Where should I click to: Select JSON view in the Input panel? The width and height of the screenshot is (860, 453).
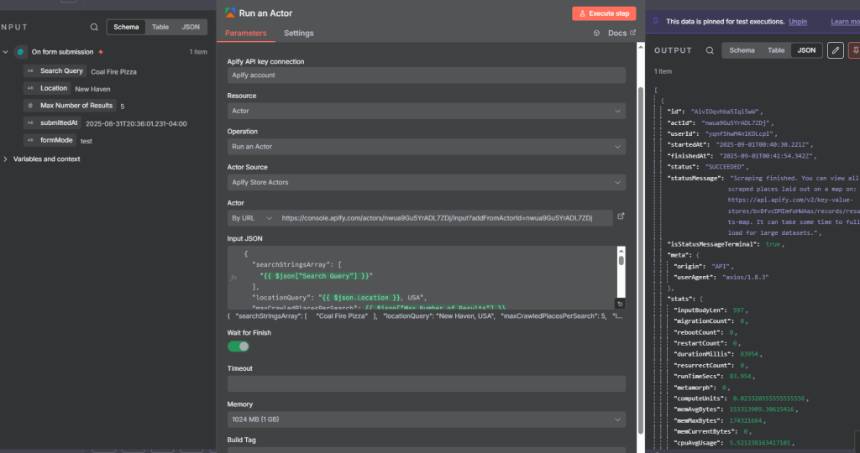(191, 27)
